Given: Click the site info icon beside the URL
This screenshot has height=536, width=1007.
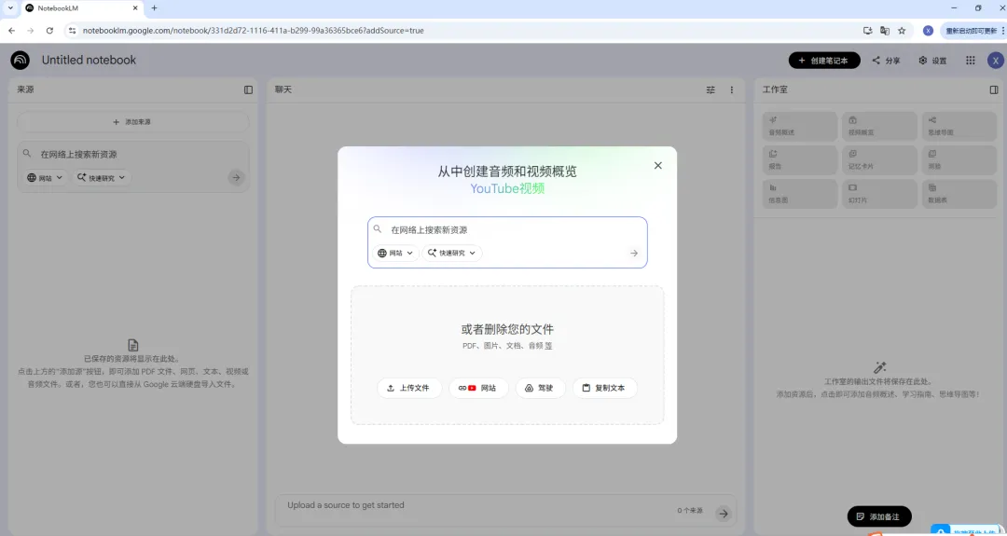Looking at the screenshot, I should [x=72, y=30].
